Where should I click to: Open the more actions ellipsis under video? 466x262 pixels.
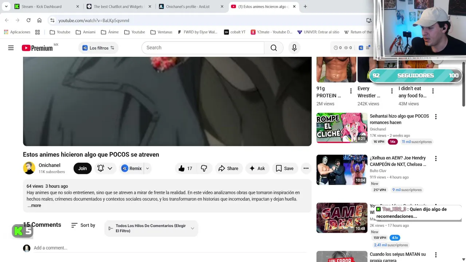tap(306, 168)
